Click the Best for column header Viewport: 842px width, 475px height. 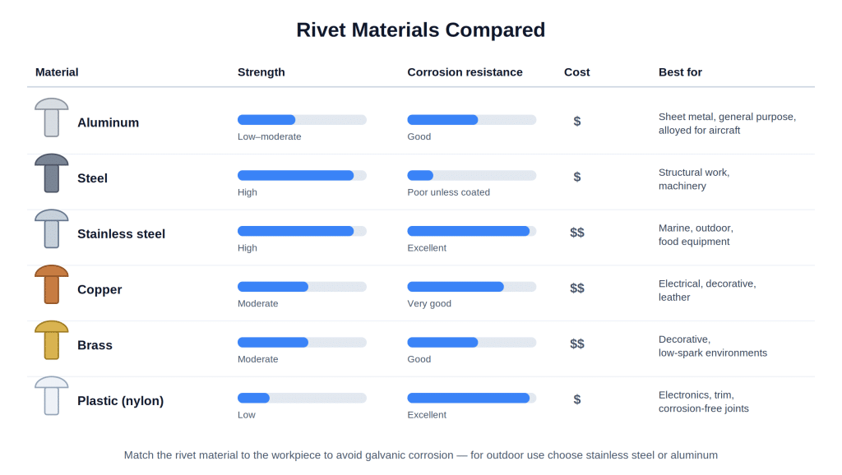click(680, 72)
